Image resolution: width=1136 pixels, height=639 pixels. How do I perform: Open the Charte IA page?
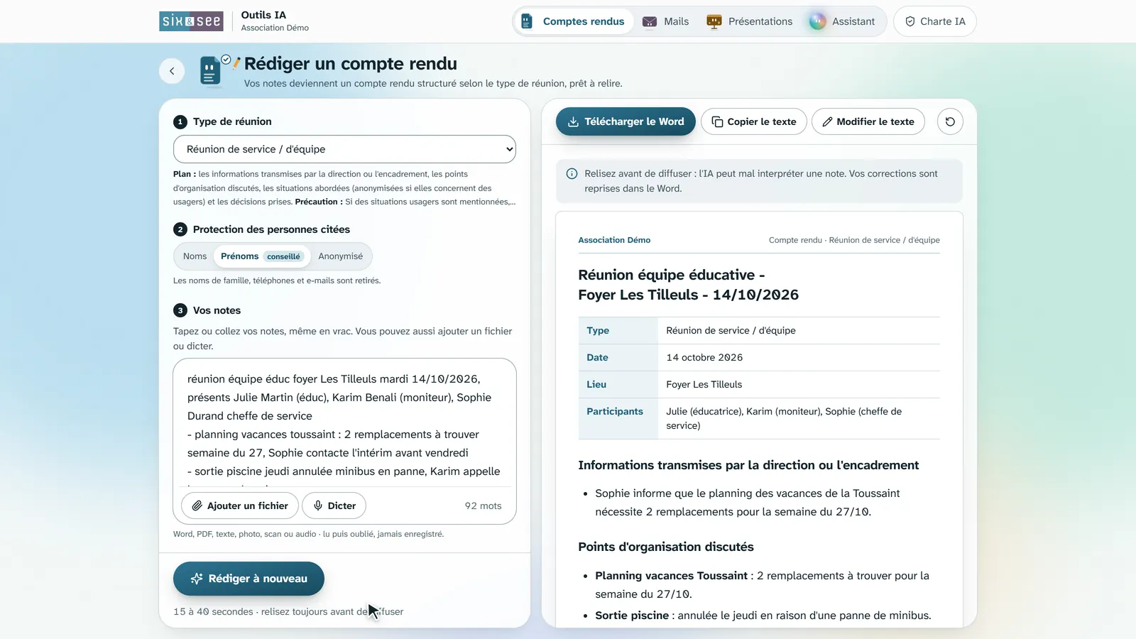tap(934, 21)
